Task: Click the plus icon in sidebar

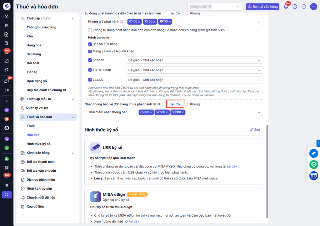Action: tap(7, 101)
